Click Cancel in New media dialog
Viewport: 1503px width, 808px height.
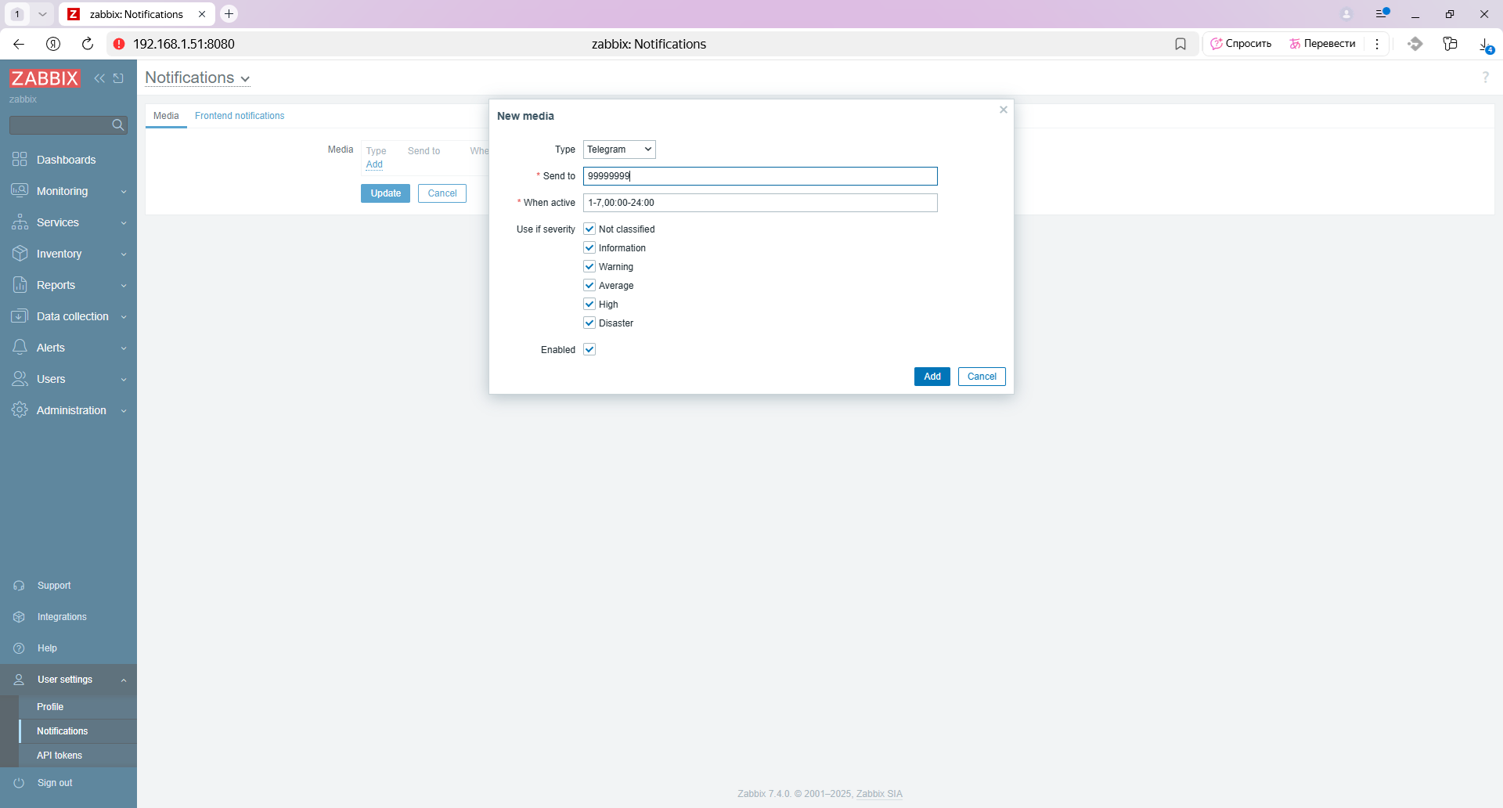tap(982, 377)
